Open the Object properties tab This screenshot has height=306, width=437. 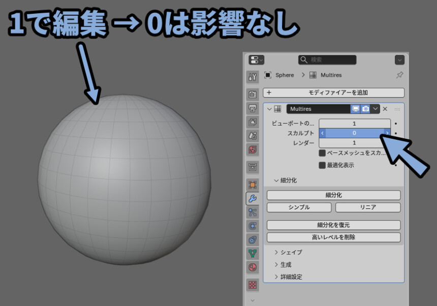(253, 184)
